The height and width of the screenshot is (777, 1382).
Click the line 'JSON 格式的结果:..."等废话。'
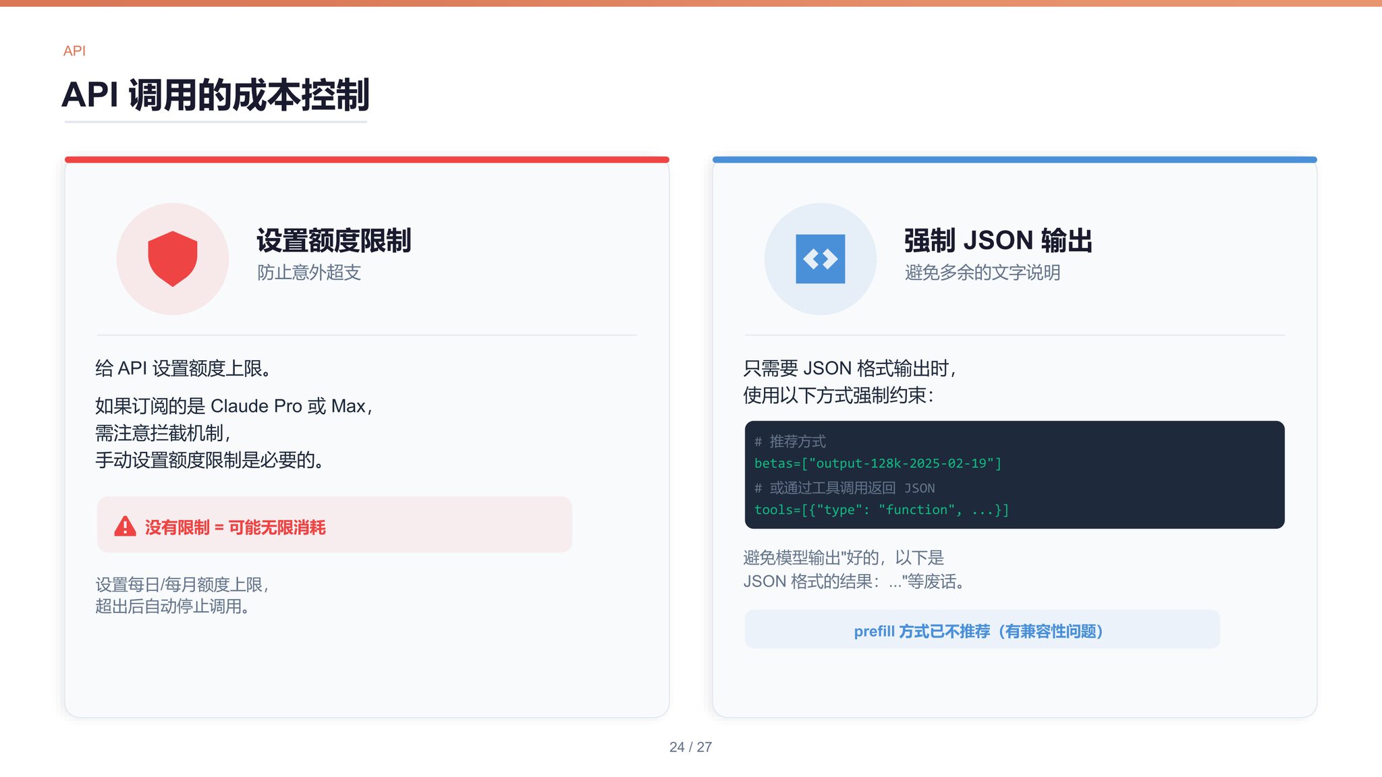click(x=854, y=581)
